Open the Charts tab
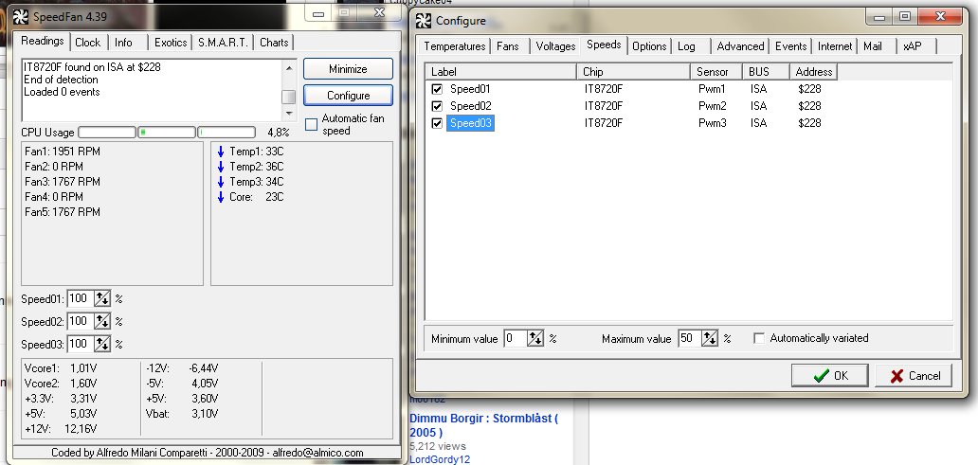Image resolution: width=978 pixels, height=465 pixels. pos(275,43)
